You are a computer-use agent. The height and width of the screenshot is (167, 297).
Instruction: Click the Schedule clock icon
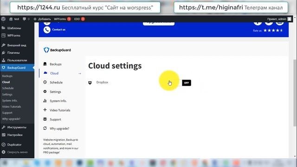(45, 82)
